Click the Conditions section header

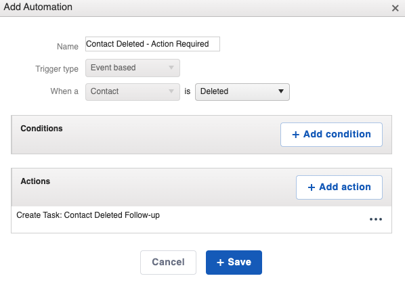41,129
